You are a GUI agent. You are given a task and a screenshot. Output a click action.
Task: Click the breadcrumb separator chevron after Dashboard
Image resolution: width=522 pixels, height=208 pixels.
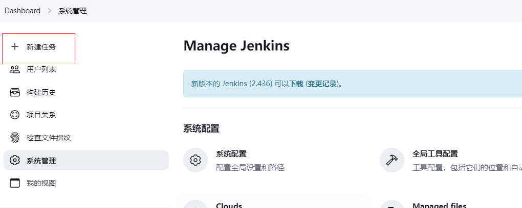coord(50,11)
